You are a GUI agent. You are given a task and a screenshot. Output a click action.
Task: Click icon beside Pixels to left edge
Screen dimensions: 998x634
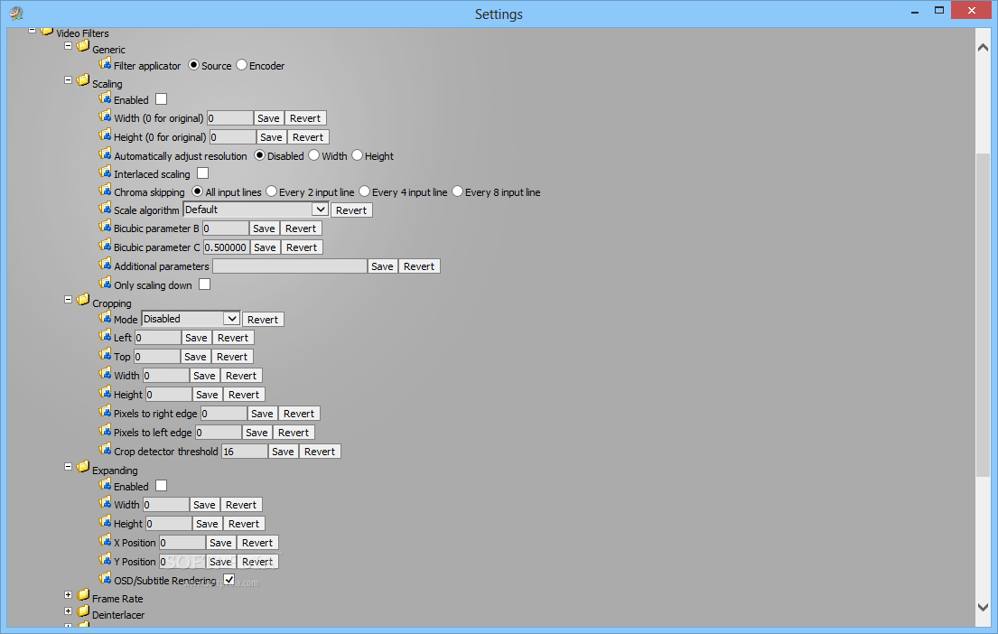tap(105, 430)
